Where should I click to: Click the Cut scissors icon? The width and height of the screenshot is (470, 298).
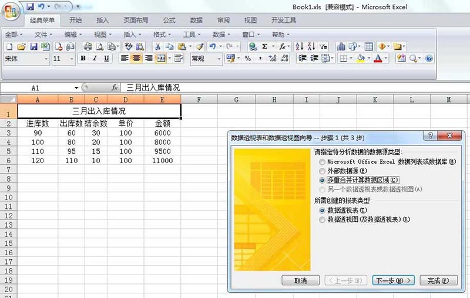(157, 46)
